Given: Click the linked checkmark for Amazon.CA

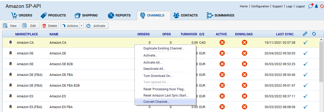Looking at the screenshot, I should [x=305, y=42].
